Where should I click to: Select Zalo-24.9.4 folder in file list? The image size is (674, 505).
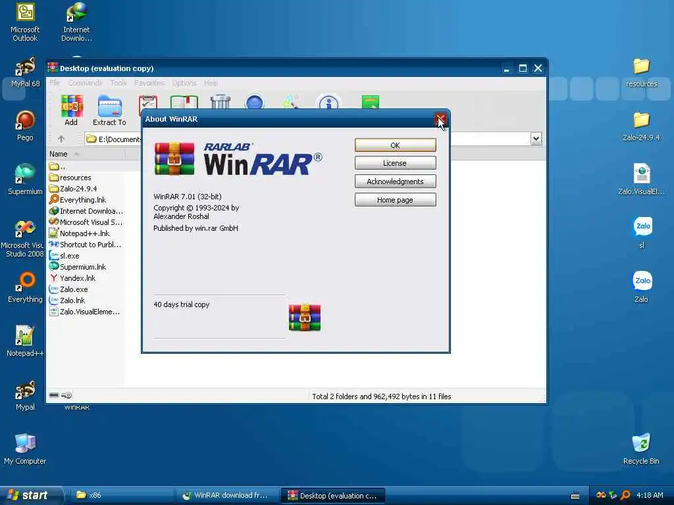pos(73,189)
